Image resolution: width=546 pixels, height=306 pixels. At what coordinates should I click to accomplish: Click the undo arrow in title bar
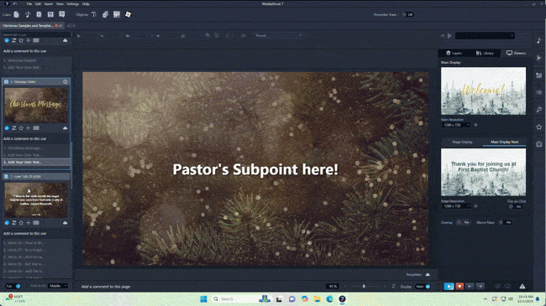pos(15,4)
